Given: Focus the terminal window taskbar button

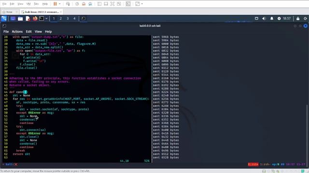Looking at the screenshot, I should pos(84,18).
